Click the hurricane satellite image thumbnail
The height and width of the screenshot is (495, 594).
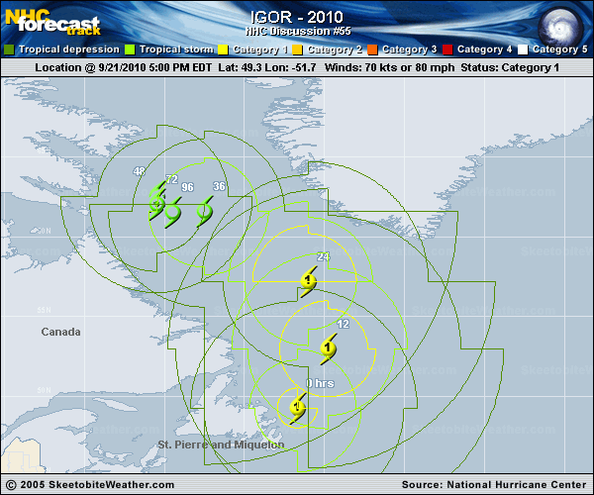(560, 28)
